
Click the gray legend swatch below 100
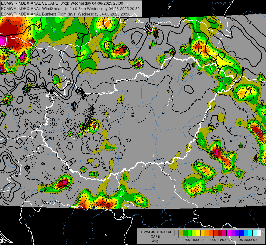point(176,233)
